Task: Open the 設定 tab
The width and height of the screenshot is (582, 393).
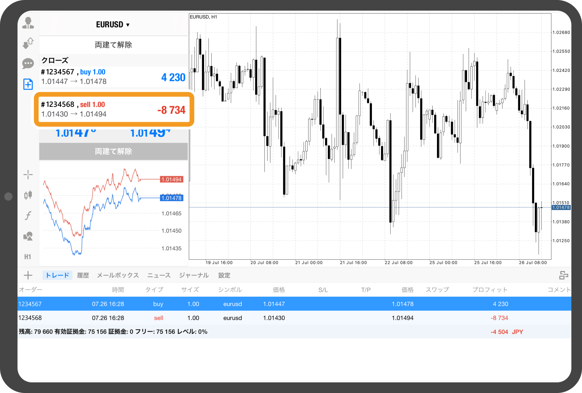Action: (x=224, y=275)
